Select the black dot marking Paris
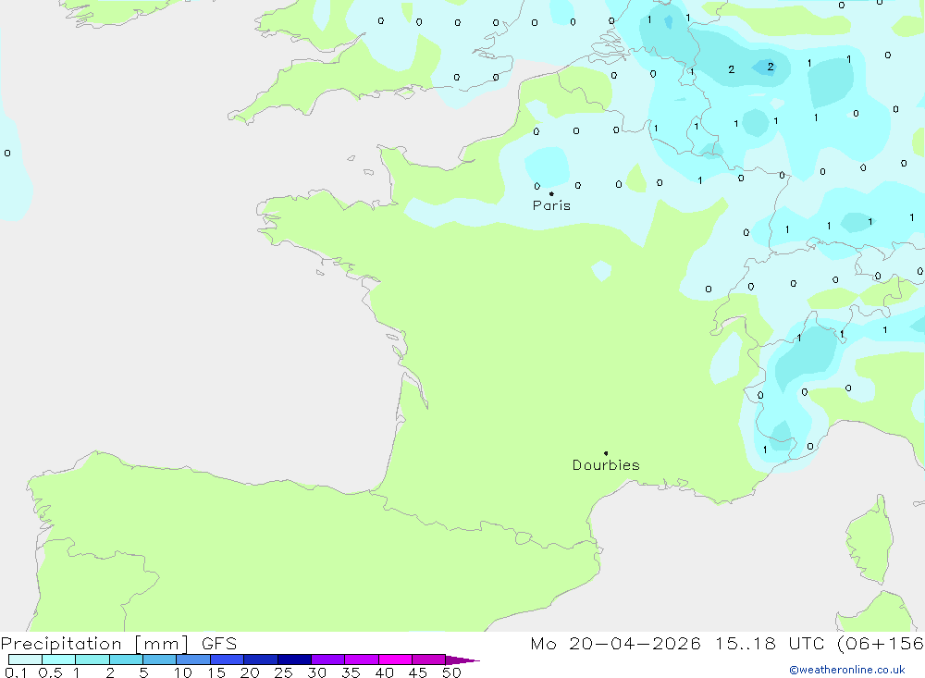The height and width of the screenshot is (678, 925). [x=551, y=193]
